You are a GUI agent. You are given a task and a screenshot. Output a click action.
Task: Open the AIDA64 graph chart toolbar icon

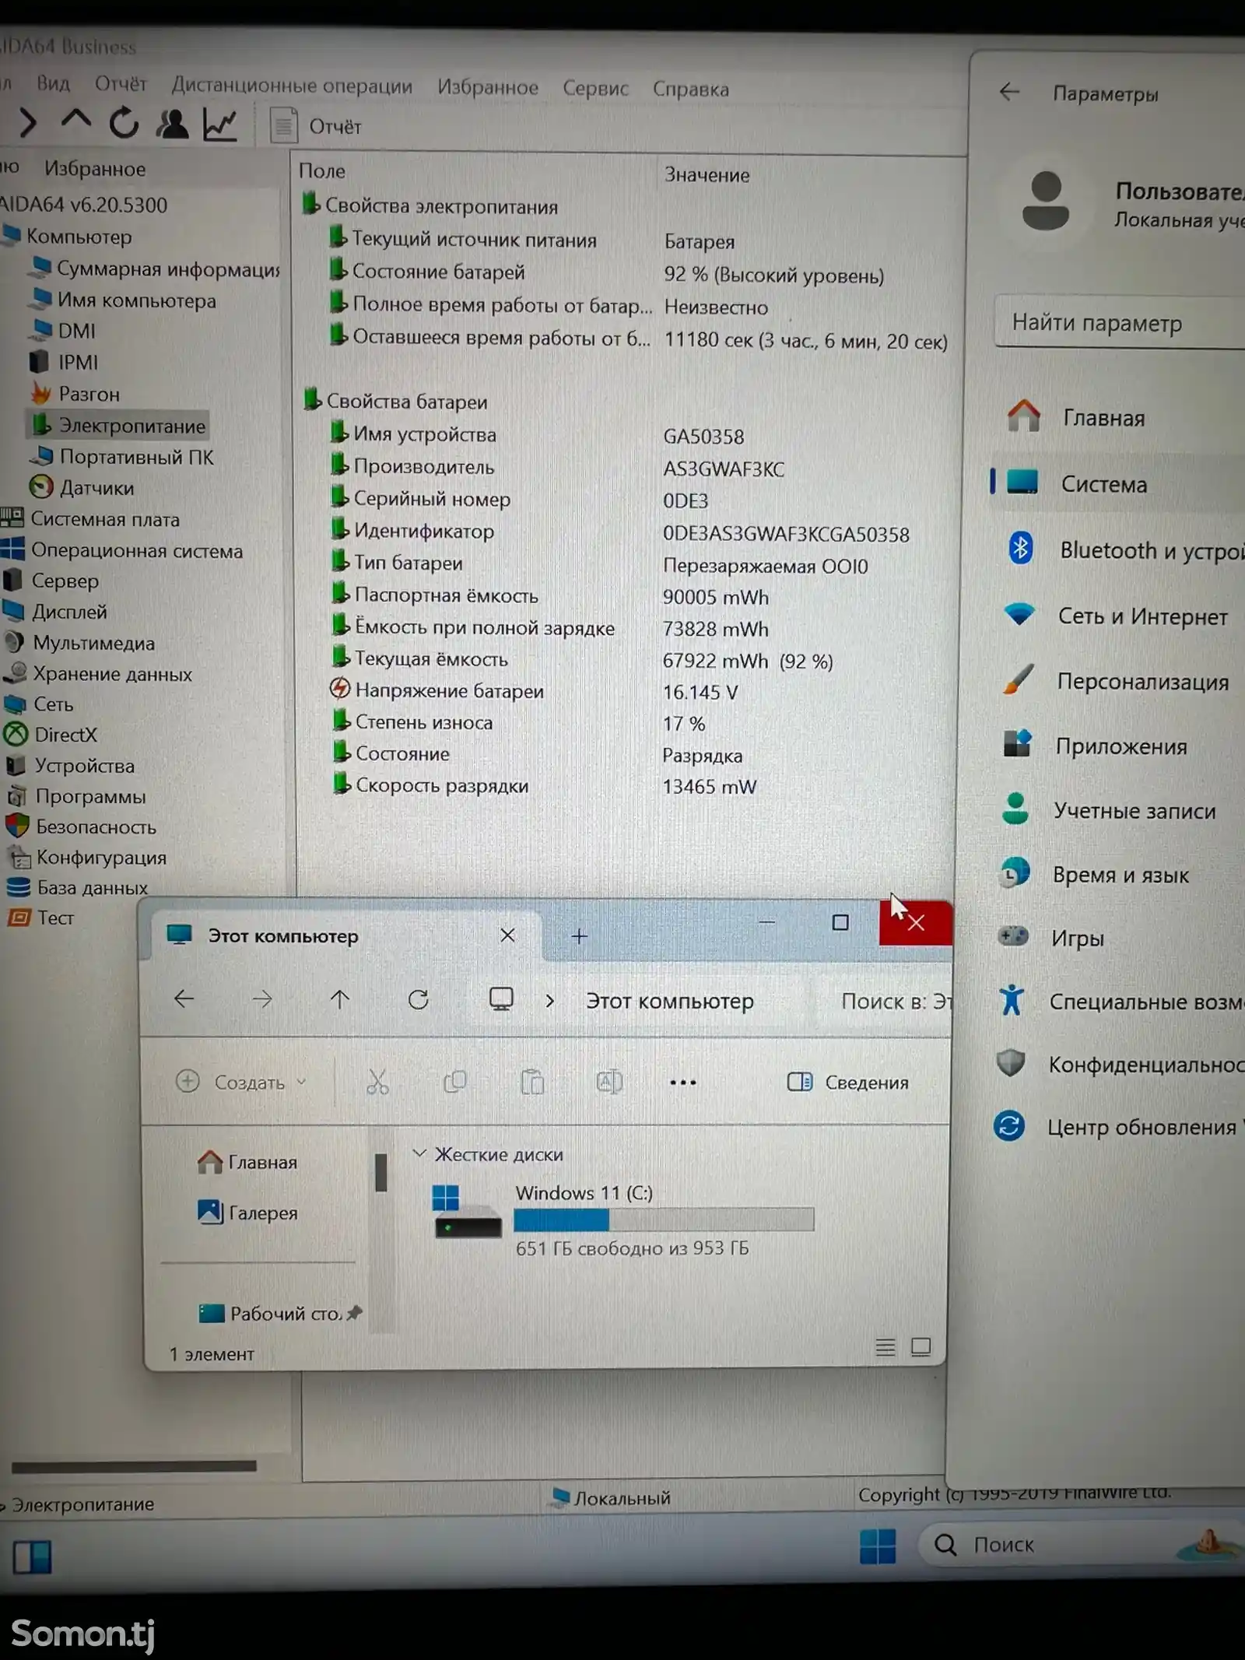click(220, 125)
